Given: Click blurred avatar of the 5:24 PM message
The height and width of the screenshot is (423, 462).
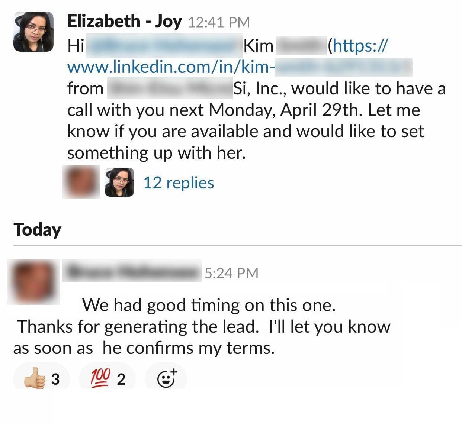Looking at the screenshot, I should tap(33, 281).
